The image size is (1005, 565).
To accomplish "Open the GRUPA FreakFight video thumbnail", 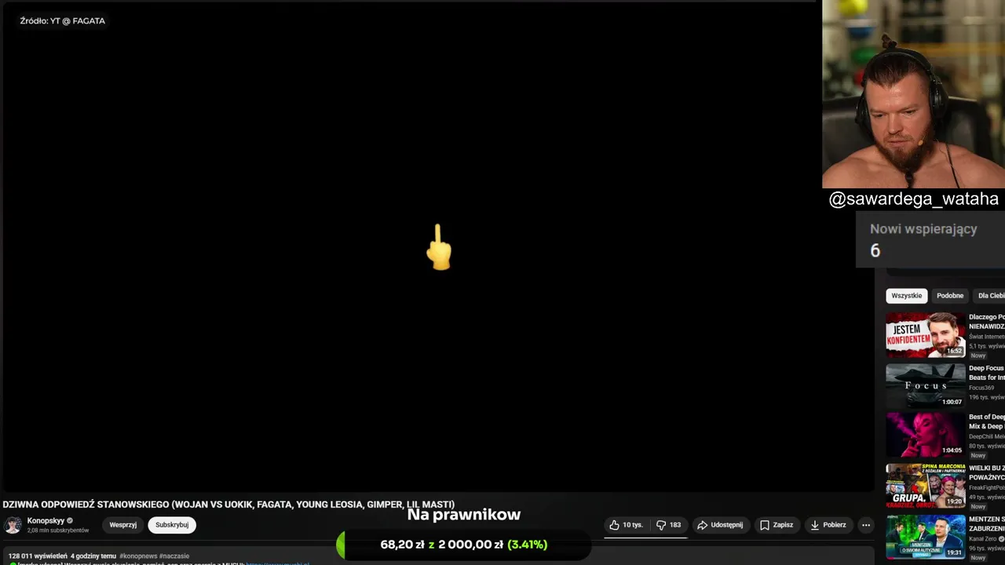I will (926, 486).
